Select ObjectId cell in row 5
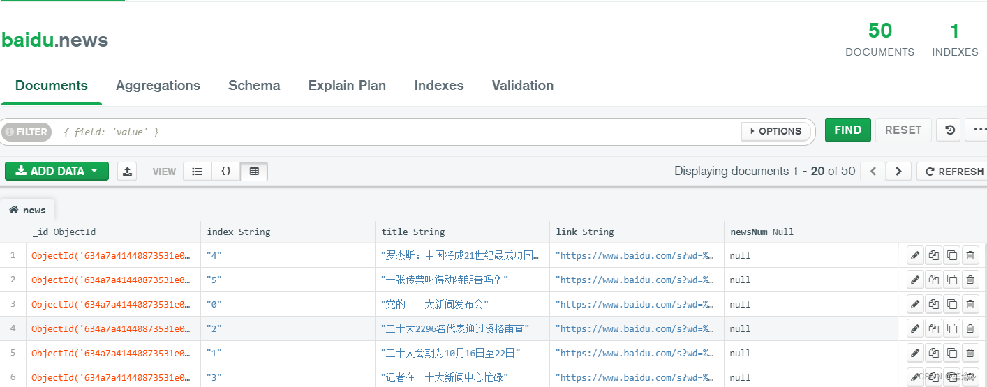 point(113,353)
